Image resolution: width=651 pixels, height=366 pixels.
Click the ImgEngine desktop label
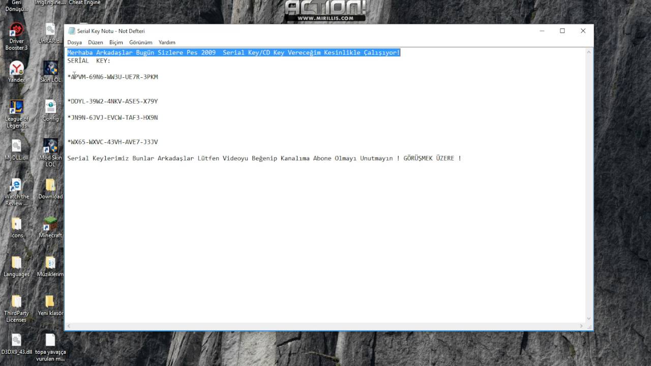click(x=50, y=3)
